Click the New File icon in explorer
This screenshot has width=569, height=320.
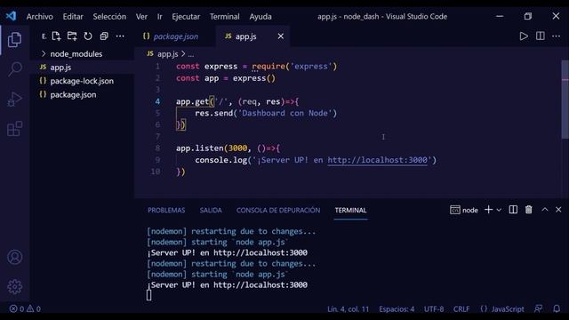point(56,36)
